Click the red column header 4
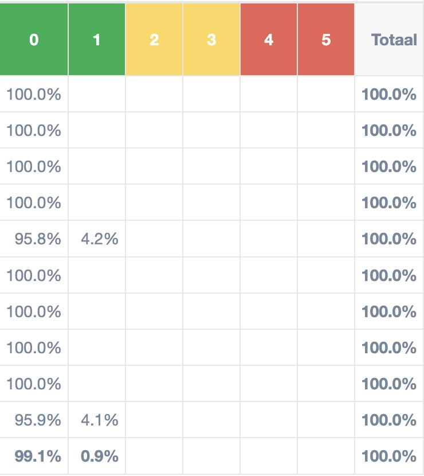Viewport: 424px width, 476px height. [269, 40]
